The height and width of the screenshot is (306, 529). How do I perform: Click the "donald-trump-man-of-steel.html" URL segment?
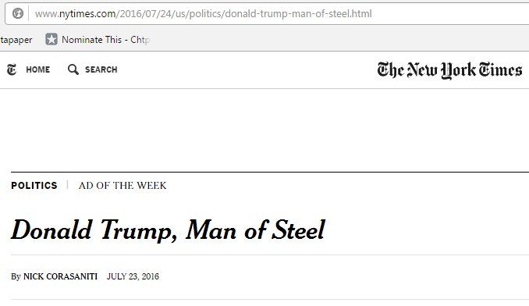tap(298, 14)
